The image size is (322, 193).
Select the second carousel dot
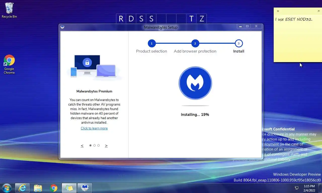coord(94,145)
